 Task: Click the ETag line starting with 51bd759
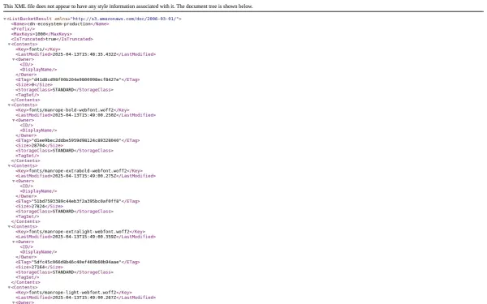(x=78, y=201)
